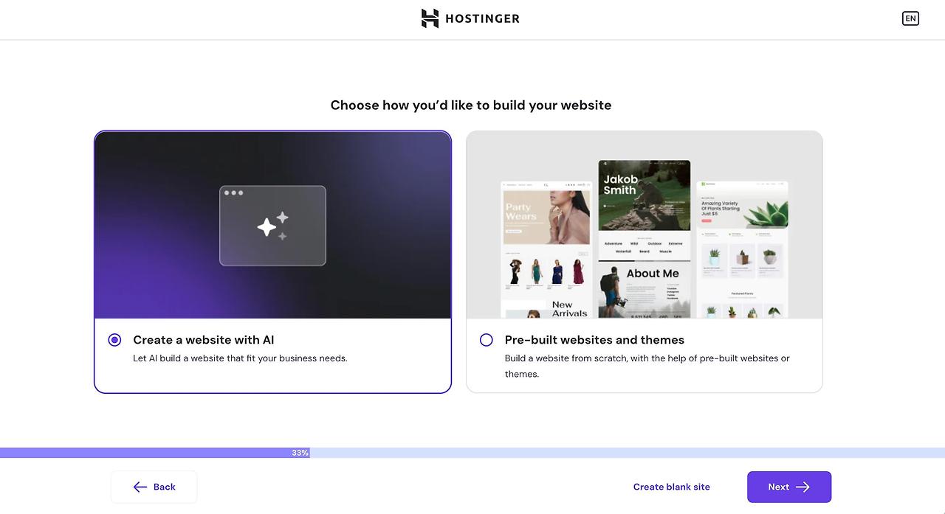Click the AI sparkle window illustration
Image resolution: width=945 pixels, height=514 pixels.
coord(272,225)
